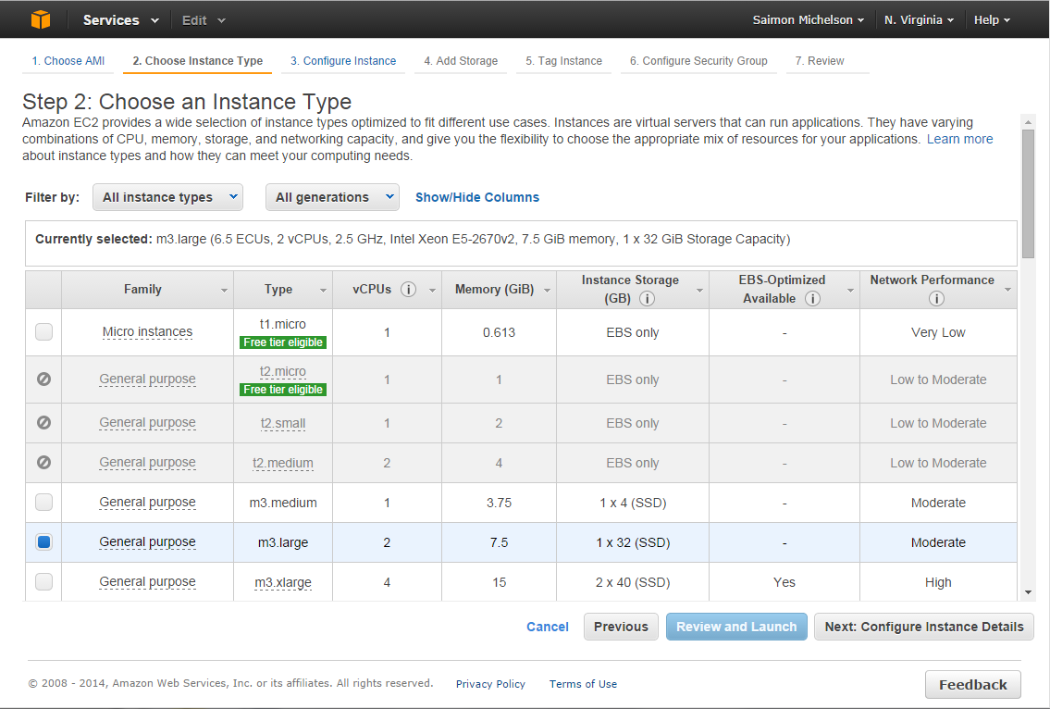
Task: Click the disabled icon on the t2.small row
Action: click(43, 423)
